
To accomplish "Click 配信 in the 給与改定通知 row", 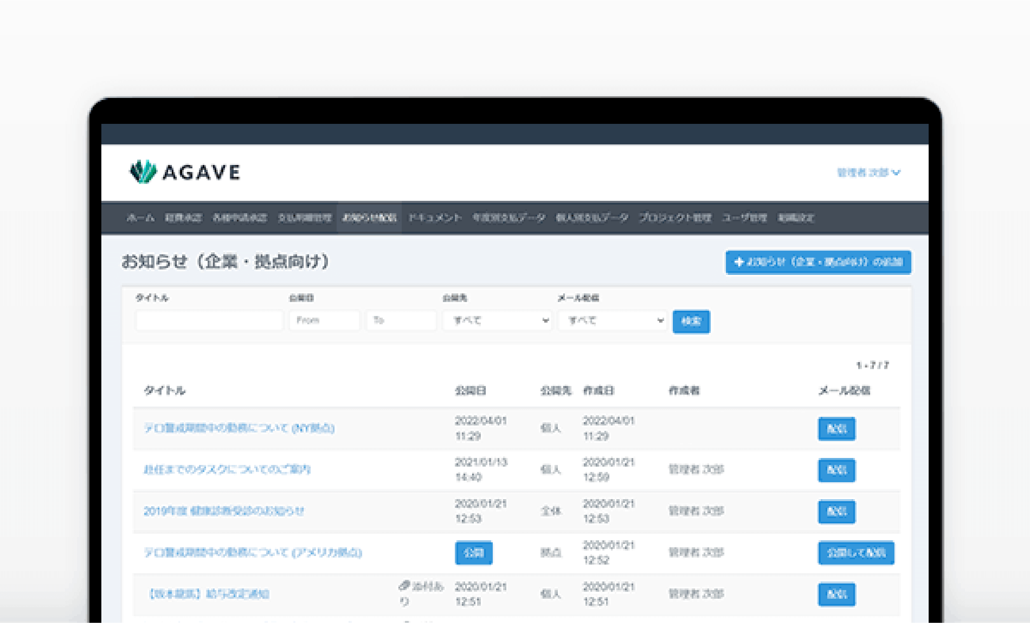I will (837, 594).
